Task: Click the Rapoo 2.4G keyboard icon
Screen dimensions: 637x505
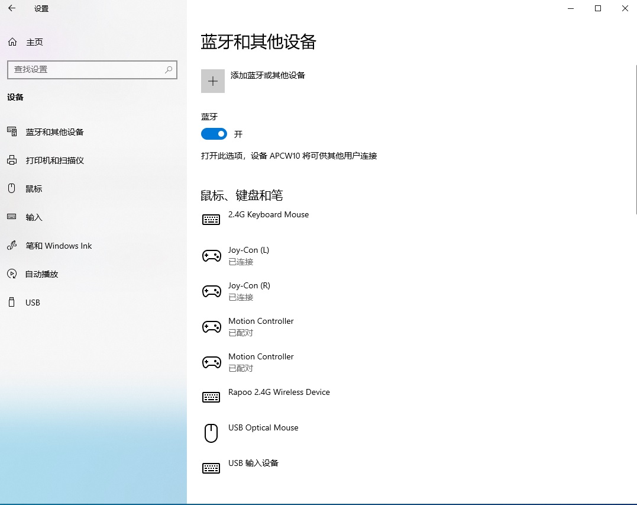Action: coord(211,397)
